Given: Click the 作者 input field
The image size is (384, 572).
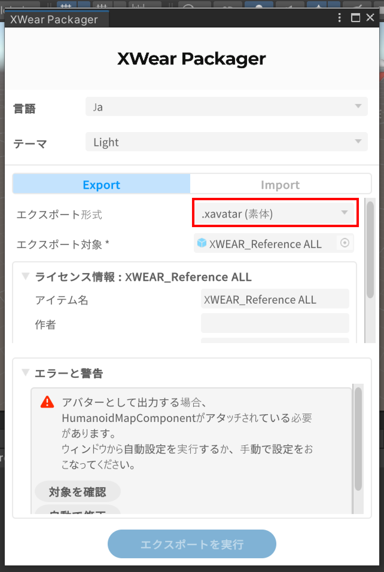Looking at the screenshot, I should 275,323.
